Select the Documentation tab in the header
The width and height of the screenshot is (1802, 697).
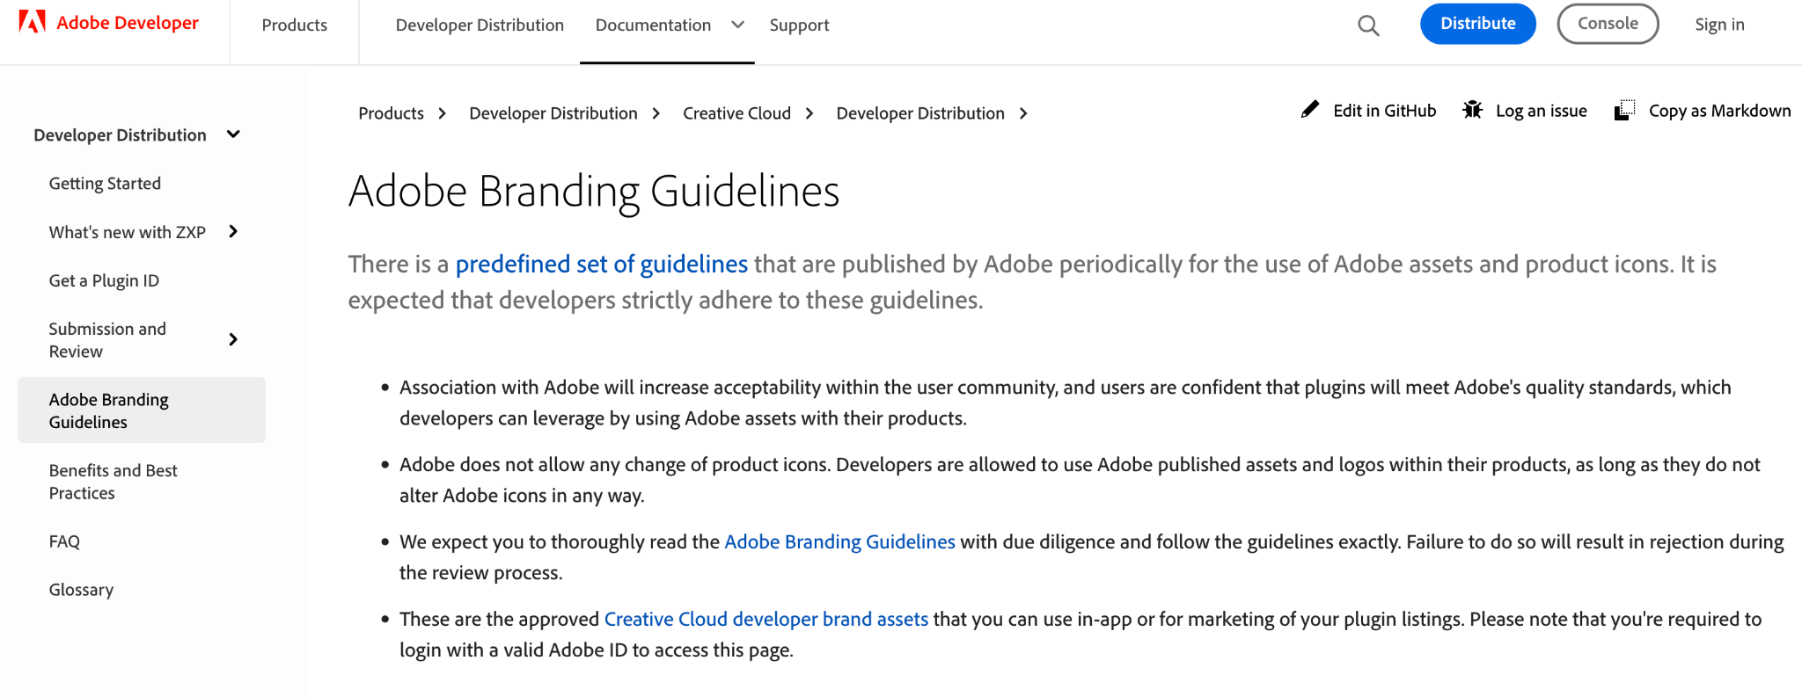(653, 25)
